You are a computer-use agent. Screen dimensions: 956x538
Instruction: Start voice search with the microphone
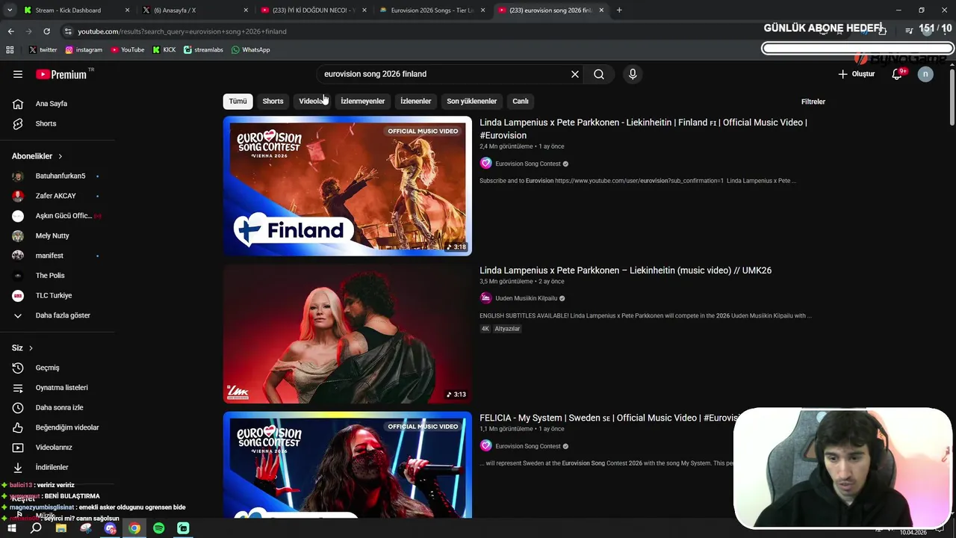click(633, 74)
